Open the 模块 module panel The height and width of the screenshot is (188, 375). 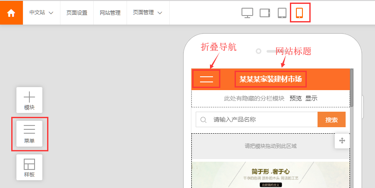29,100
